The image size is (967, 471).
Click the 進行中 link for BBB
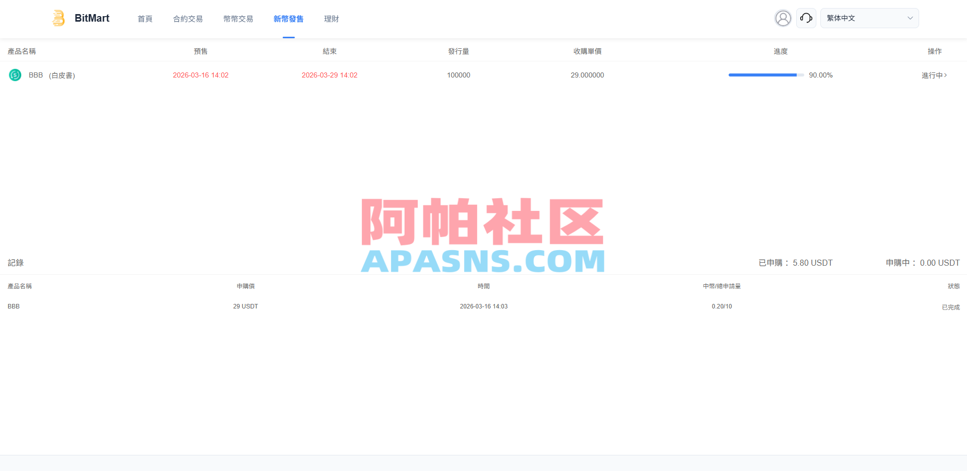[934, 75]
